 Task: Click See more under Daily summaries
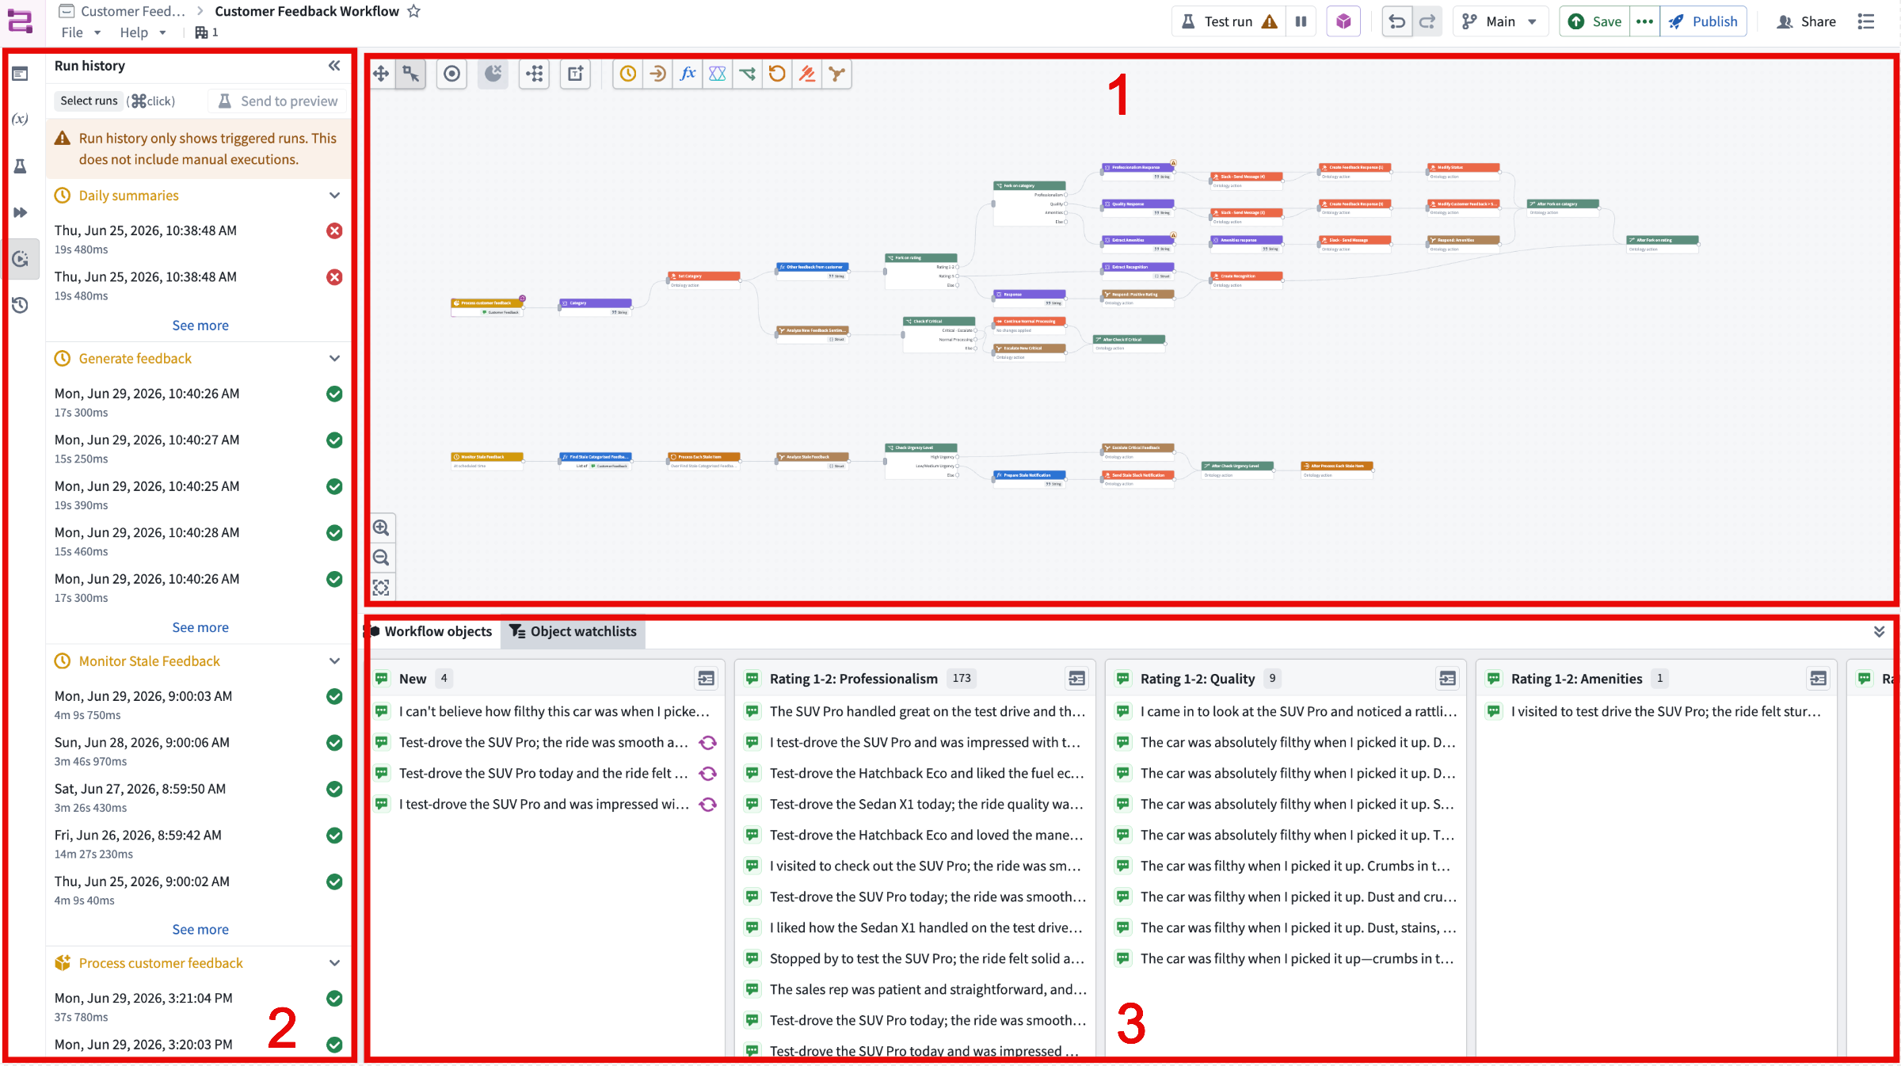coord(200,326)
